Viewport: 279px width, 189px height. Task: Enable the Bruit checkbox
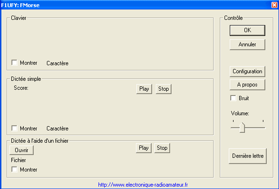(233, 98)
